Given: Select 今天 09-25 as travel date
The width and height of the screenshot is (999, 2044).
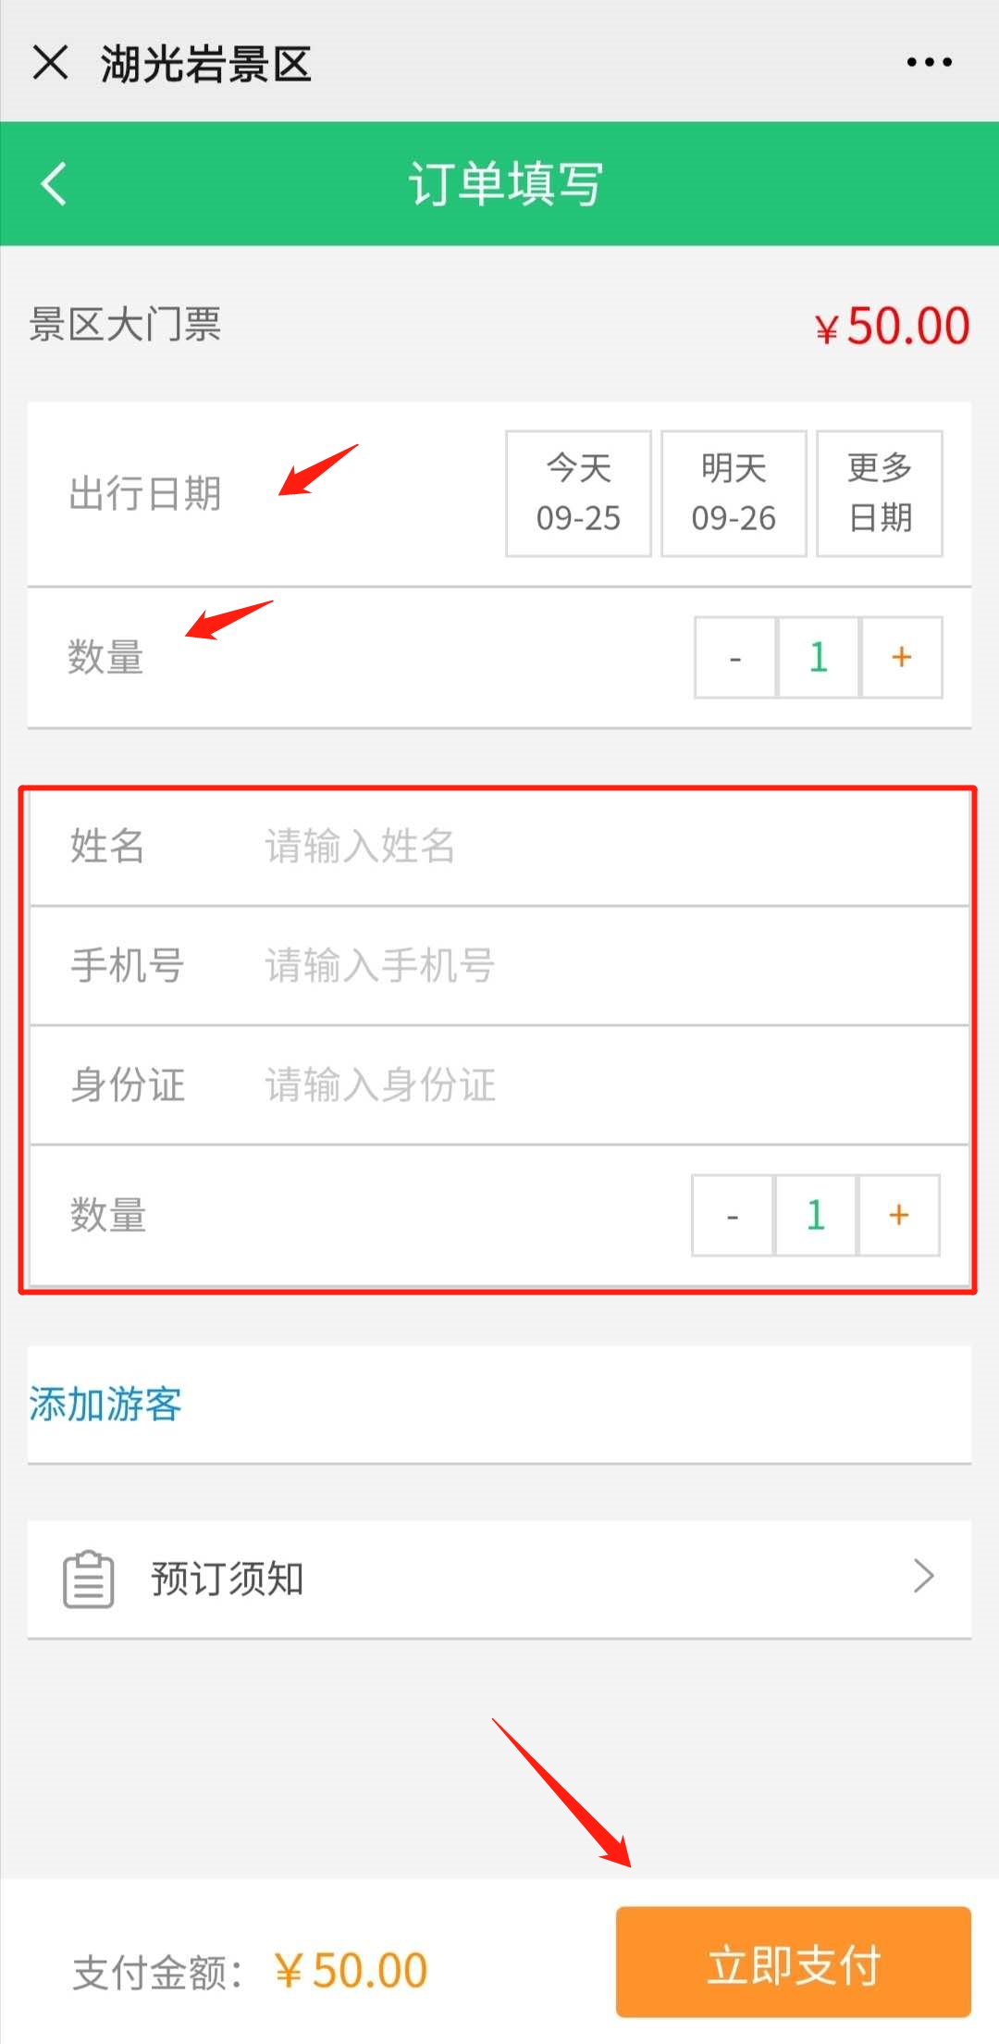Looking at the screenshot, I should click(x=578, y=493).
